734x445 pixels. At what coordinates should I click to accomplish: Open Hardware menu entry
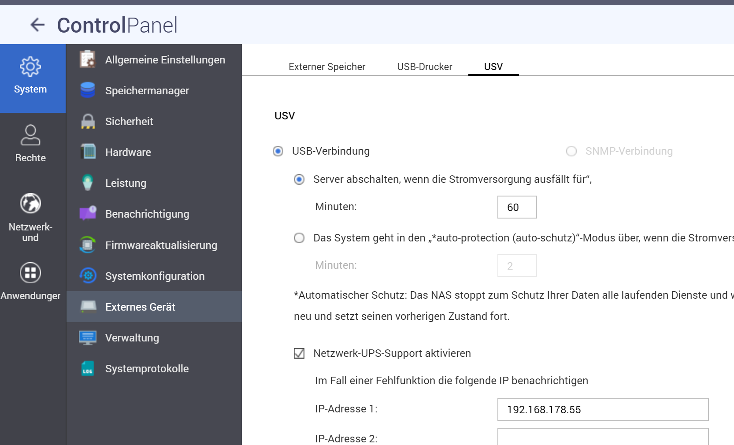(x=154, y=152)
